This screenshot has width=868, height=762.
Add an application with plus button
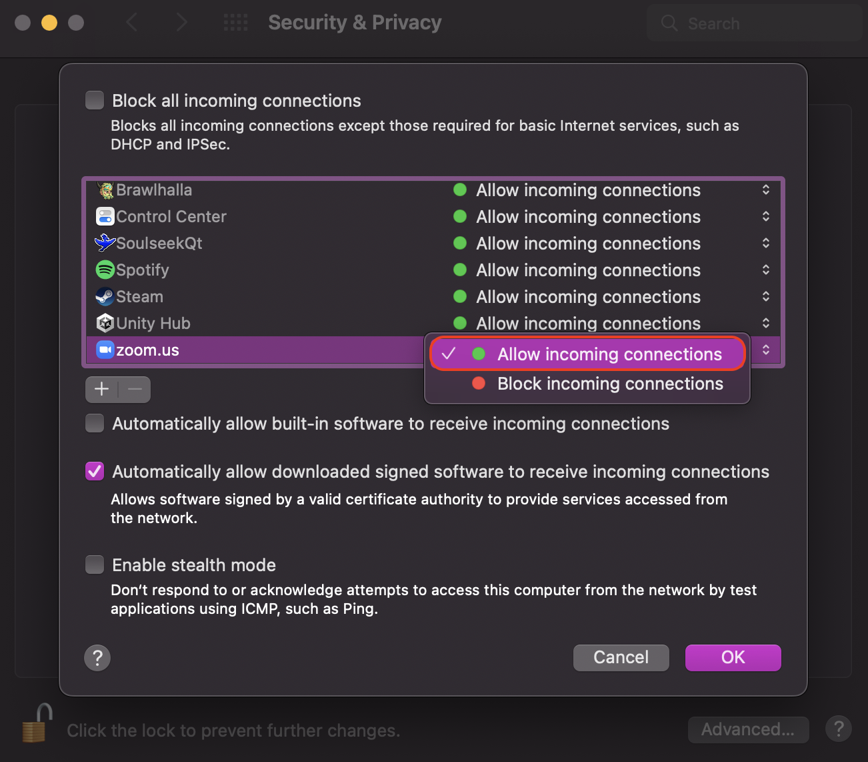click(x=102, y=390)
